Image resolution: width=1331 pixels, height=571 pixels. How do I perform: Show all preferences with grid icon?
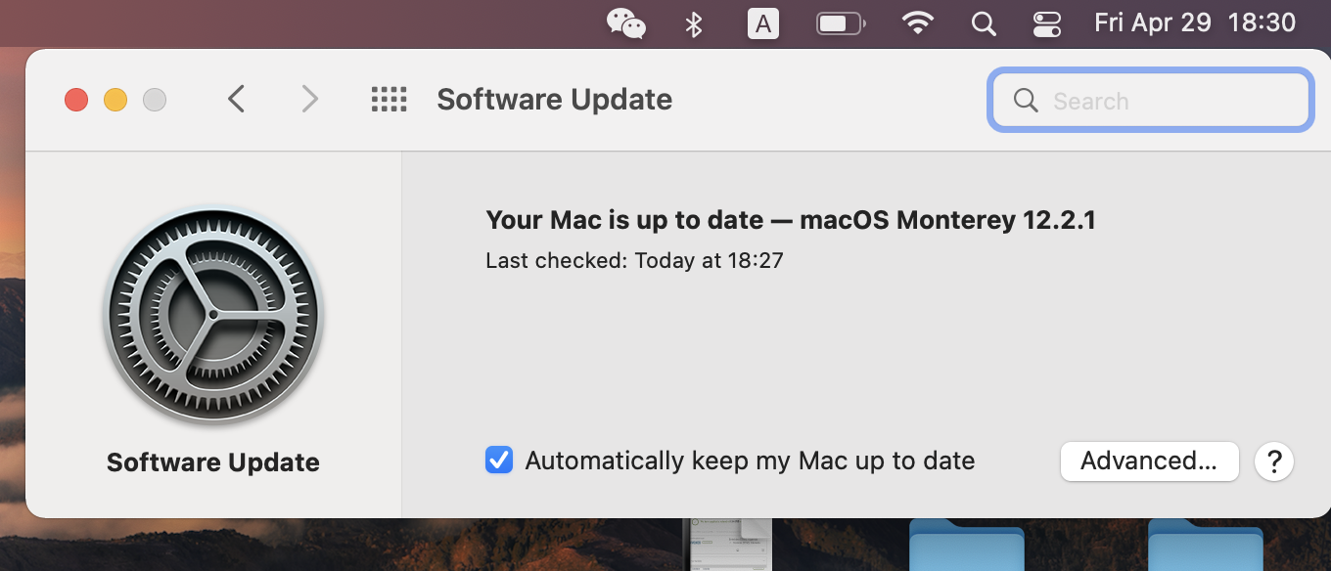pos(389,100)
